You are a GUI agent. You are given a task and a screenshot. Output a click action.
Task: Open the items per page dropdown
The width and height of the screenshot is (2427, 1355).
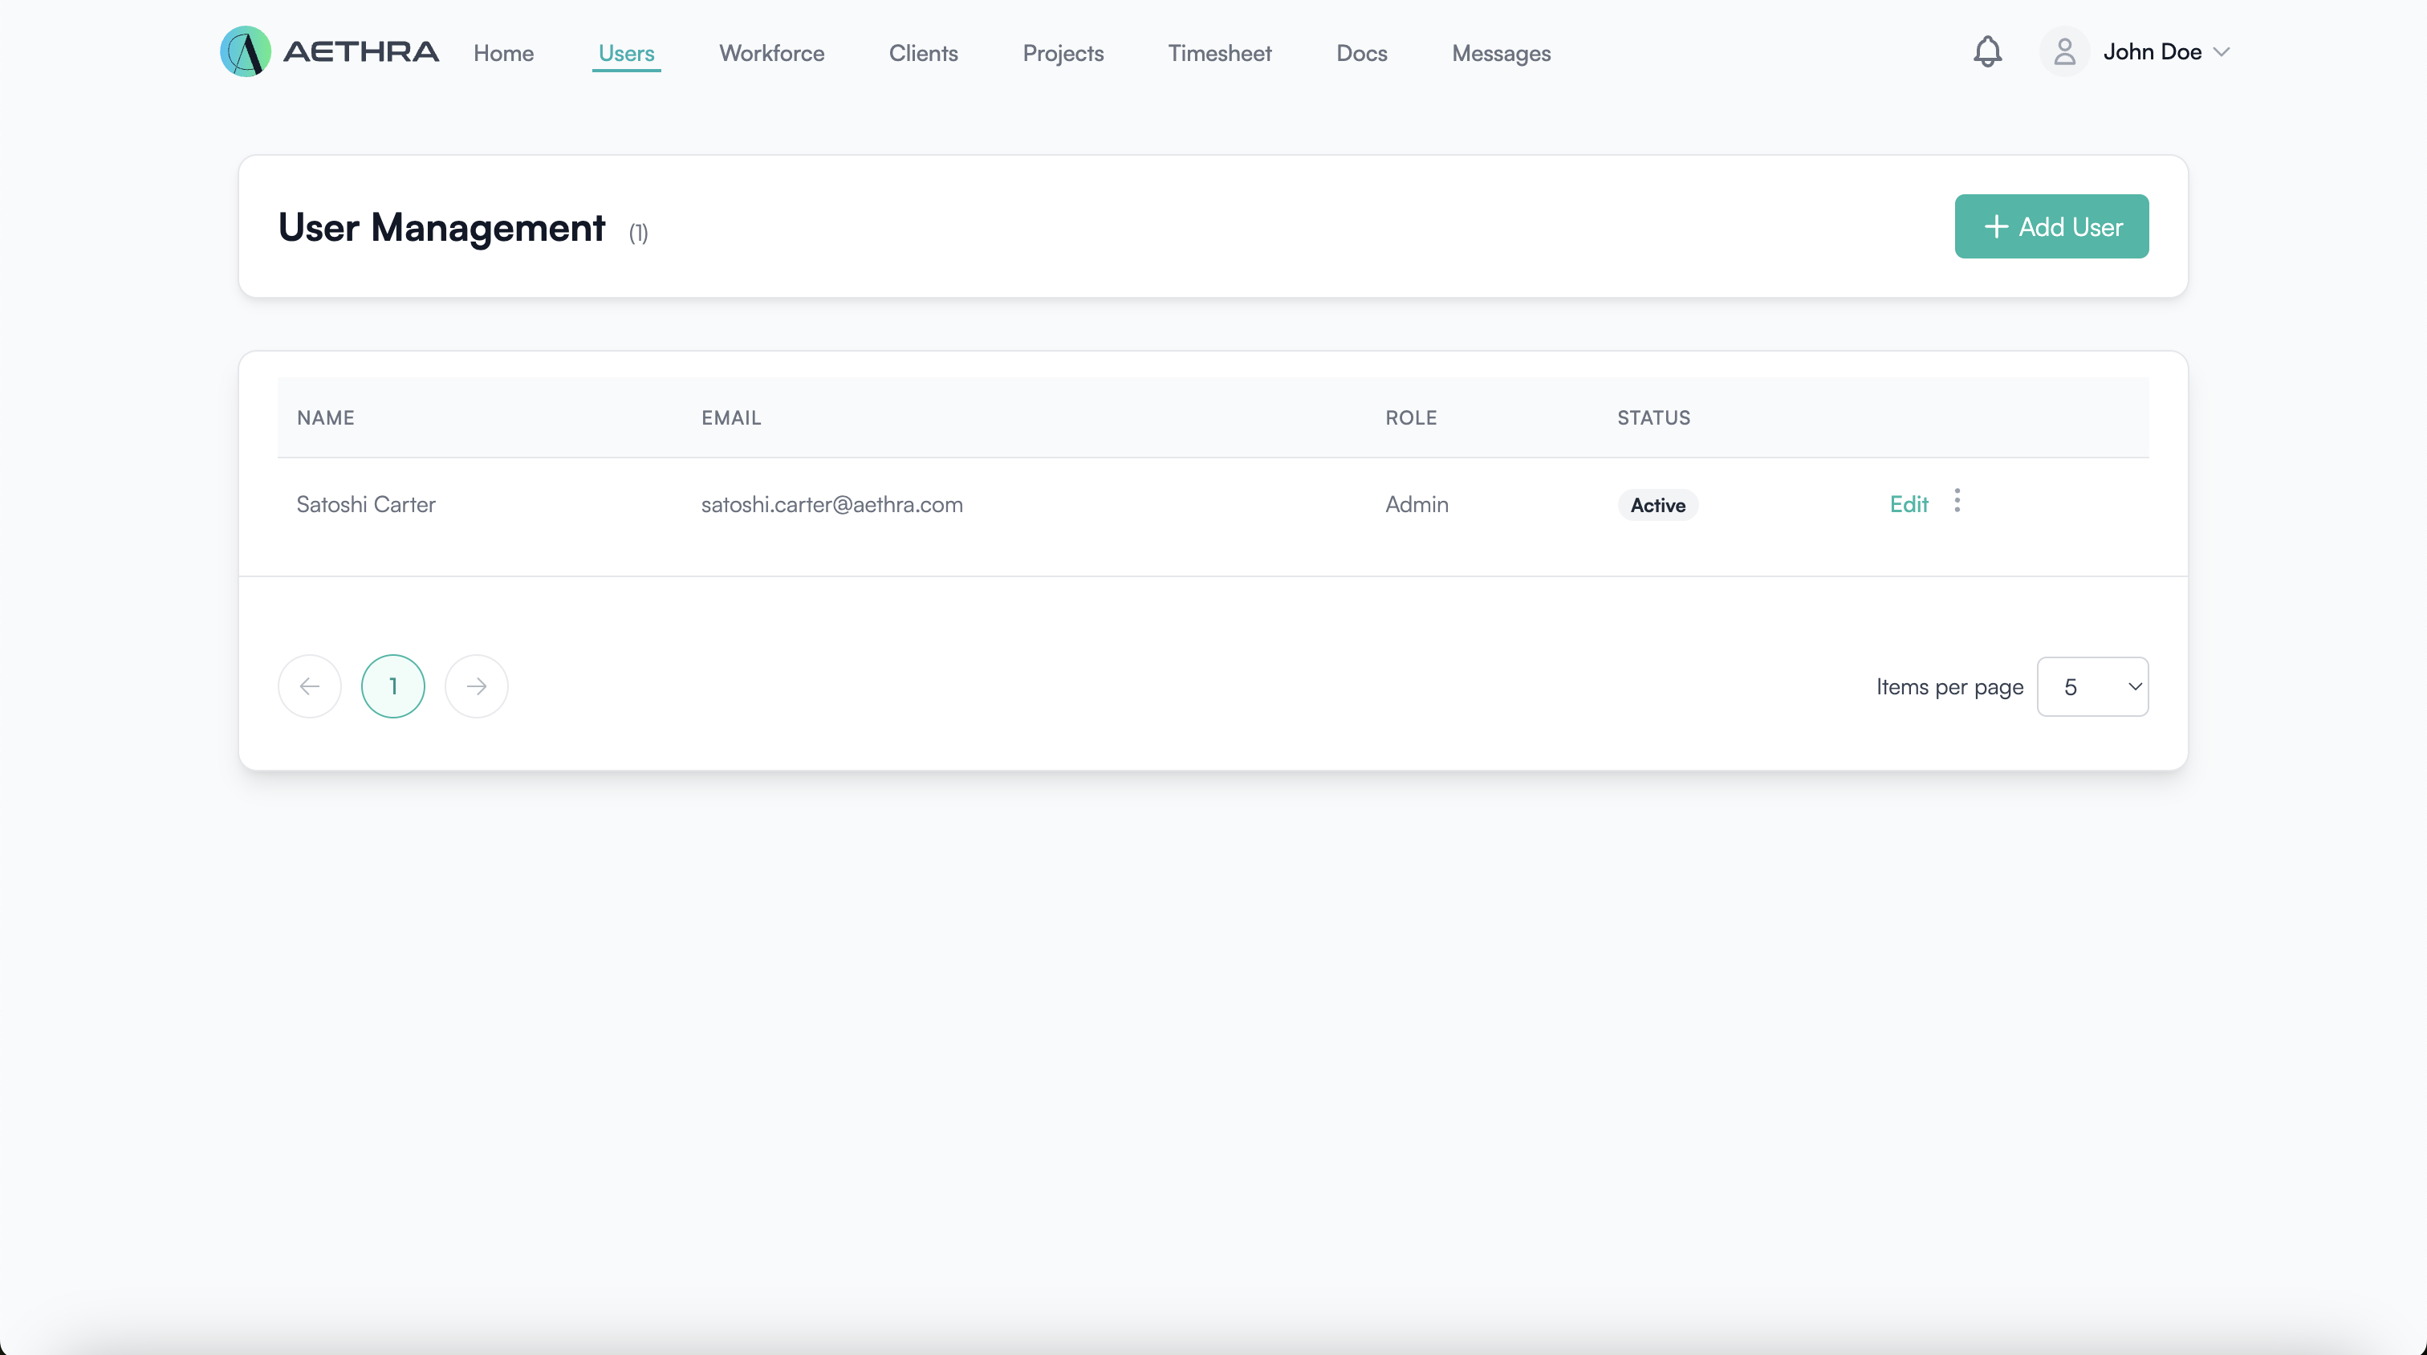click(2092, 687)
